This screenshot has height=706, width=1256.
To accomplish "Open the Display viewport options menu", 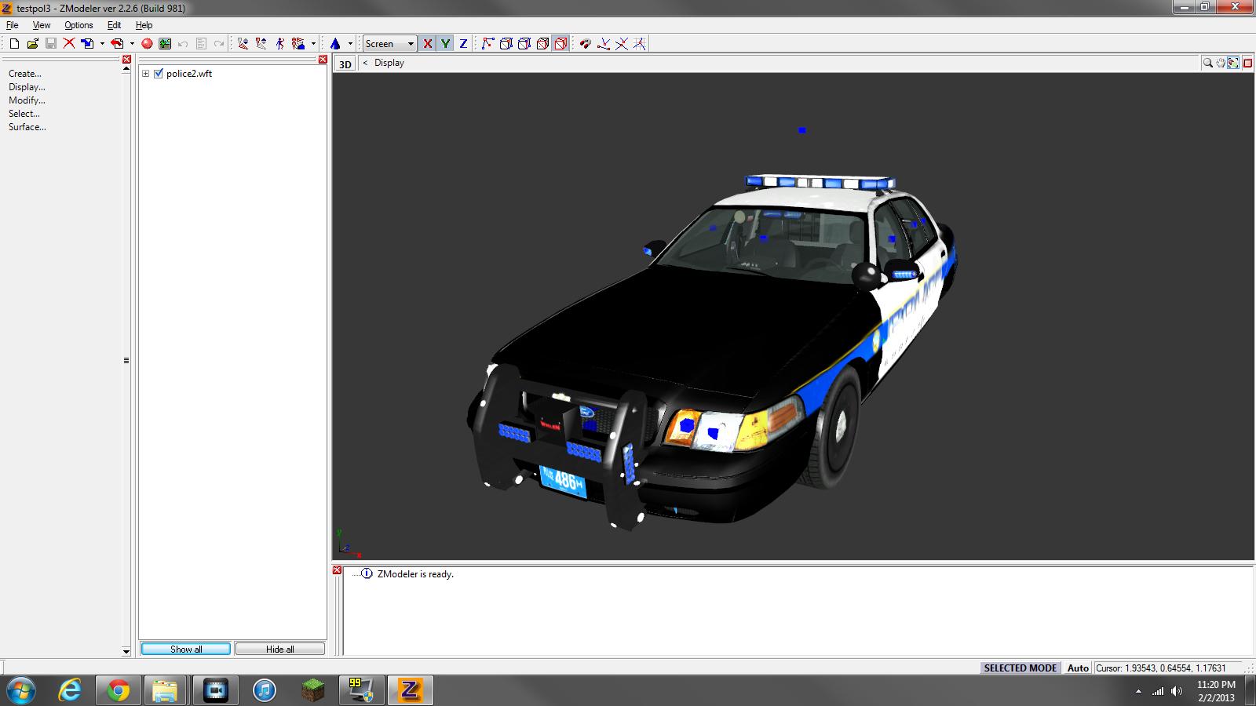I will (x=389, y=63).
